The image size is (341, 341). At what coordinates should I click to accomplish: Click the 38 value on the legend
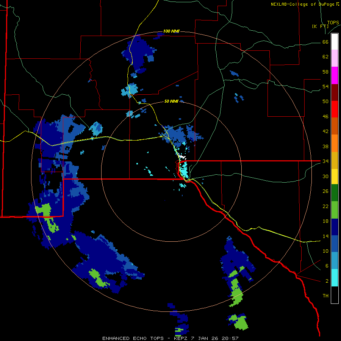pyautogui.click(x=325, y=146)
